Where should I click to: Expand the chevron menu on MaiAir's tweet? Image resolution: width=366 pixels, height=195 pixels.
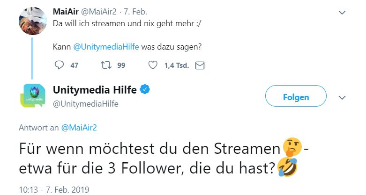342,12
